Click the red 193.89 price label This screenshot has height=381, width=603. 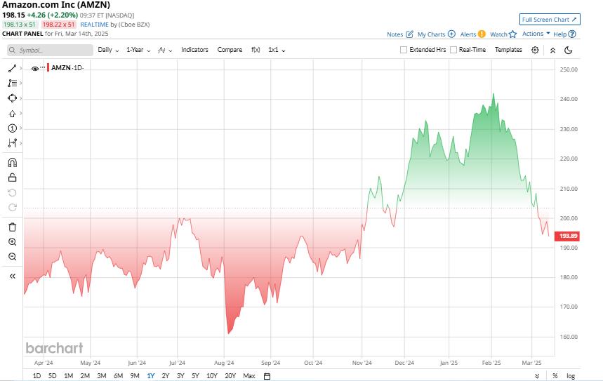tap(567, 236)
